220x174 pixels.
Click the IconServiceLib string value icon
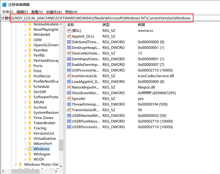click(69, 76)
